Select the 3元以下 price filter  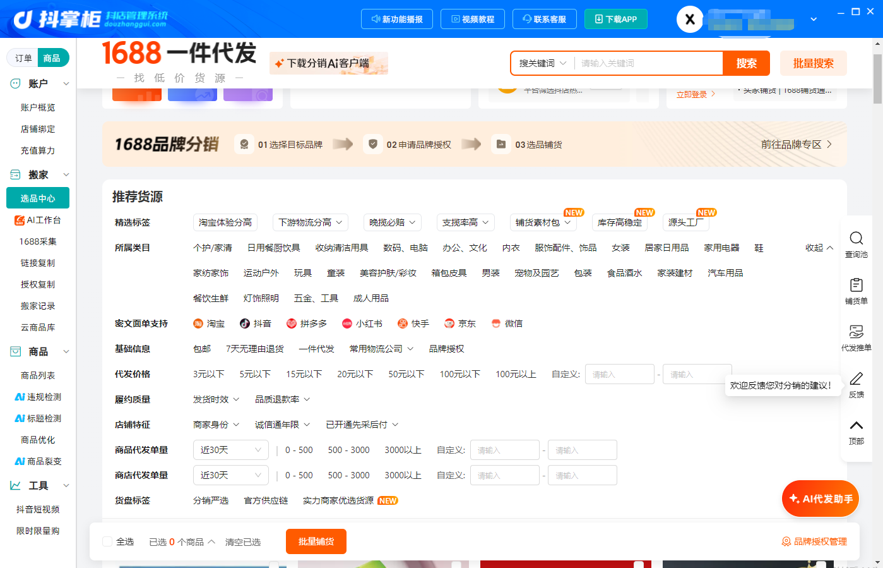pyautogui.click(x=209, y=374)
